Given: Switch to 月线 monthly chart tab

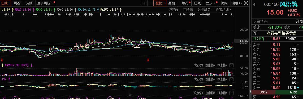Looking at the screenshot, I should (x=29, y=3).
